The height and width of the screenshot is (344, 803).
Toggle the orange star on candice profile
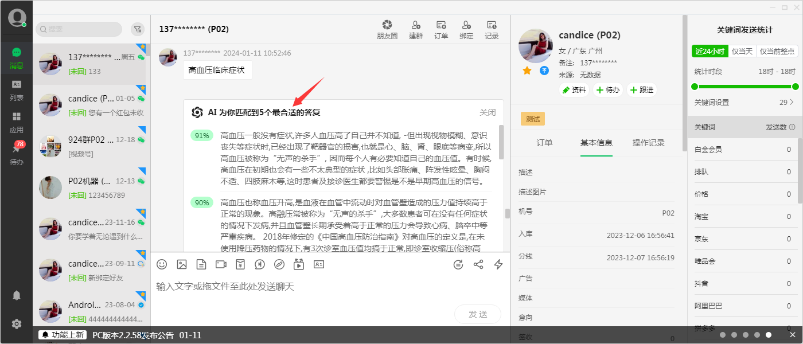(x=527, y=71)
